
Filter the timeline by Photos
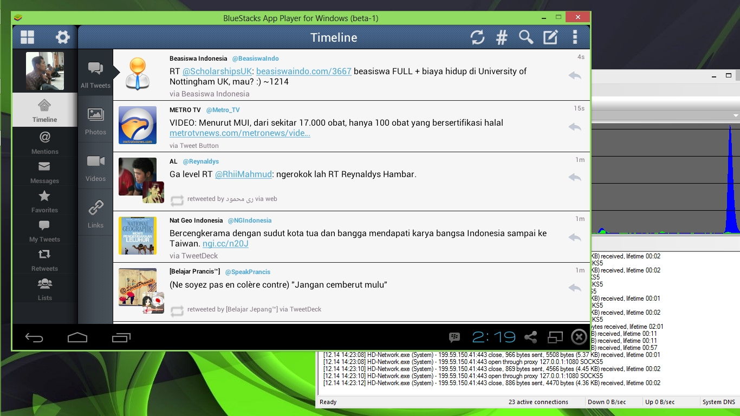point(95,120)
